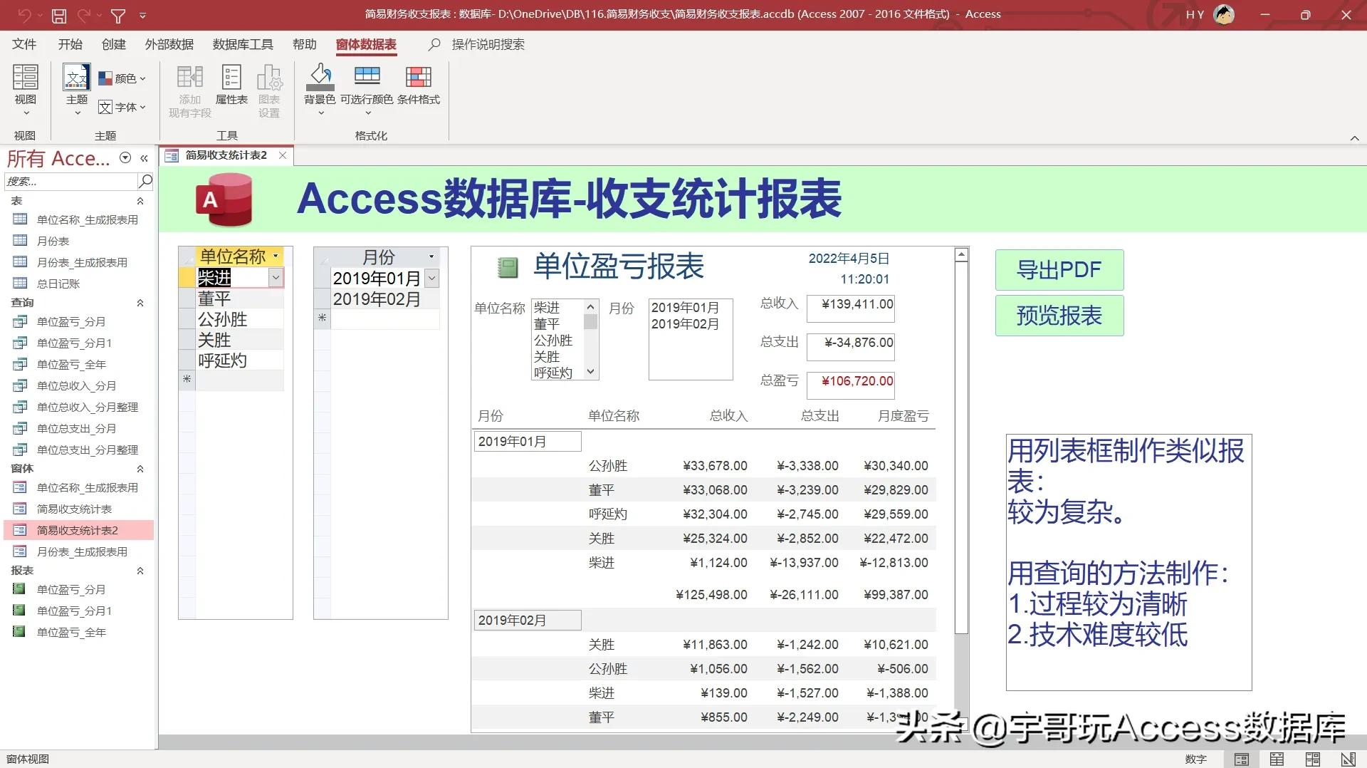This screenshot has width=1367, height=768.
Task: Click the 总盈亏 value field ¥106,720.00
Action: [x=850, y=385]
